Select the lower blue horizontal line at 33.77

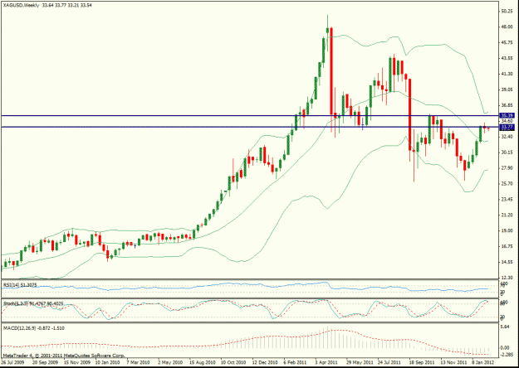[250, 127]
